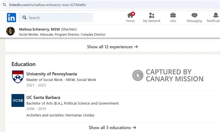Click the search magnifier icon
The image size is (220, 132).
pyautogui.click(x=24, y=18)
